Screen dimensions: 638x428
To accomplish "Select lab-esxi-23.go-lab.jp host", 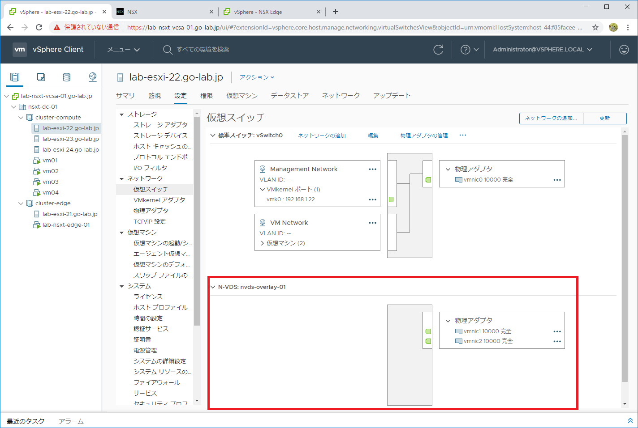I will 70,139.
